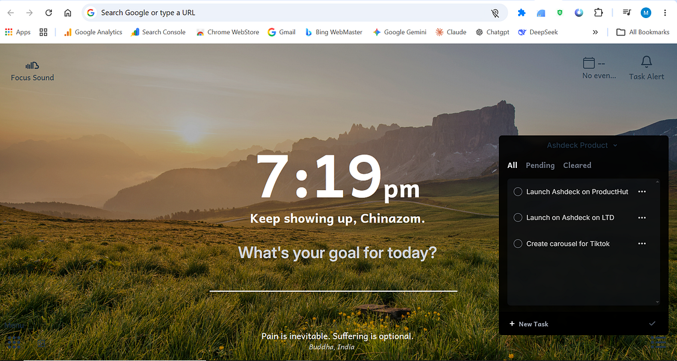Click the background image picker icon
The width and height of the screenshot is (677, 361).
(42, 344)
